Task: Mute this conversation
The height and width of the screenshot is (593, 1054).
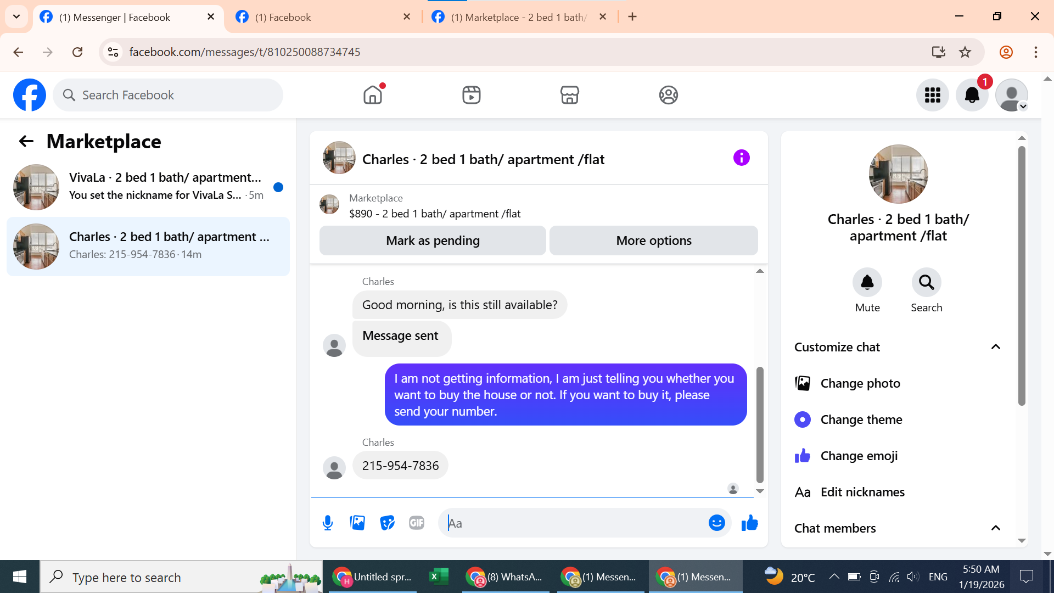Action: coord(867,283)
